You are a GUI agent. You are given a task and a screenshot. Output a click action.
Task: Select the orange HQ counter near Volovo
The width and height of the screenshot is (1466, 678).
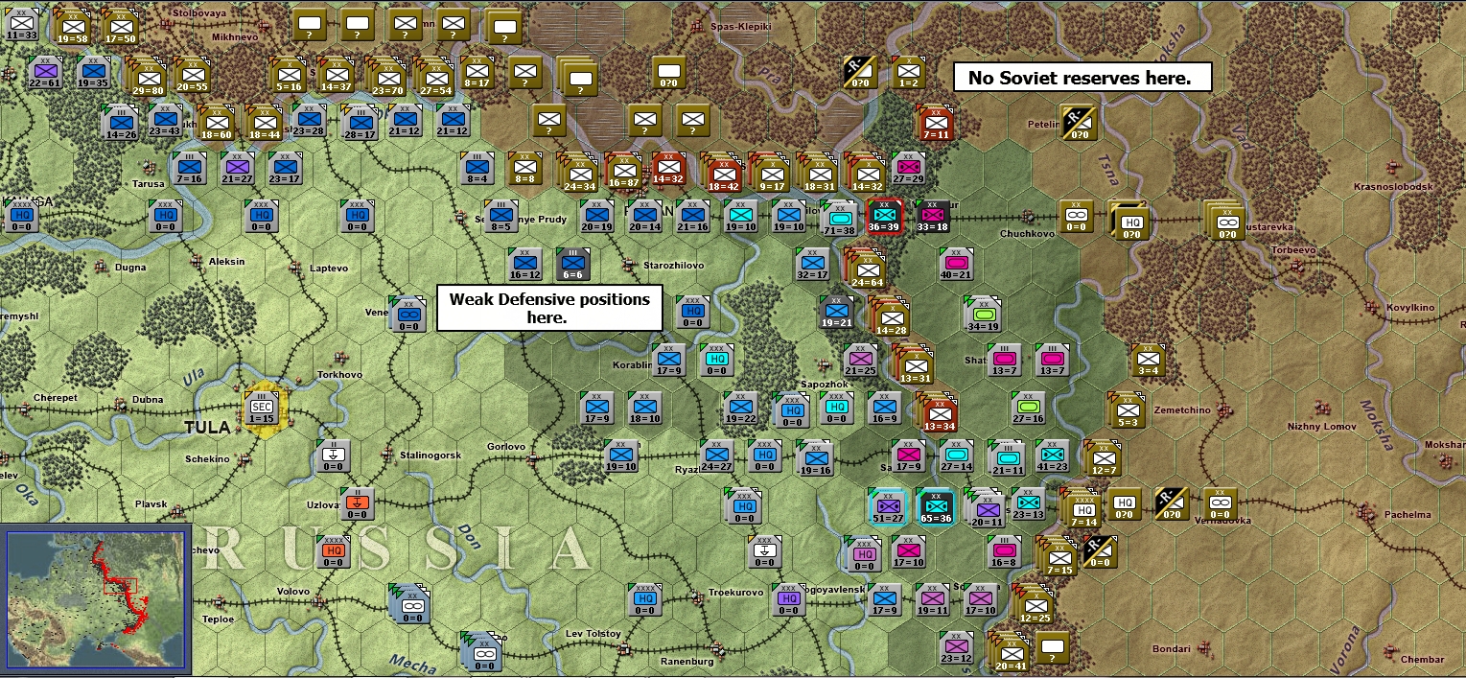click(x=333, y=550)
